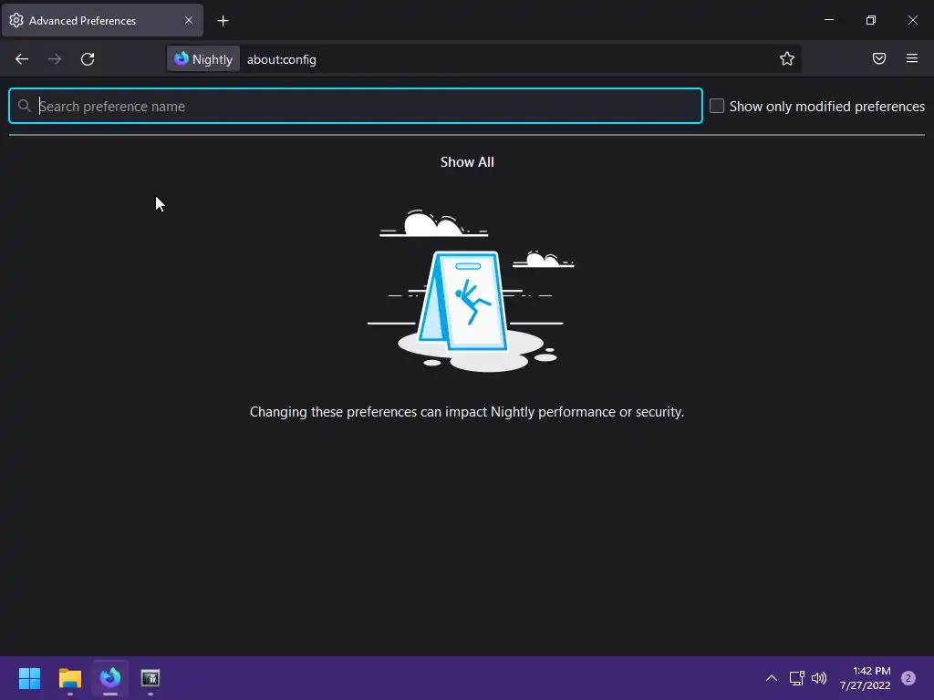The height and width of the screenshot is (700, 934).
Task: Click the Firefox Nightly taskbar icon
Action: (110, 678)
